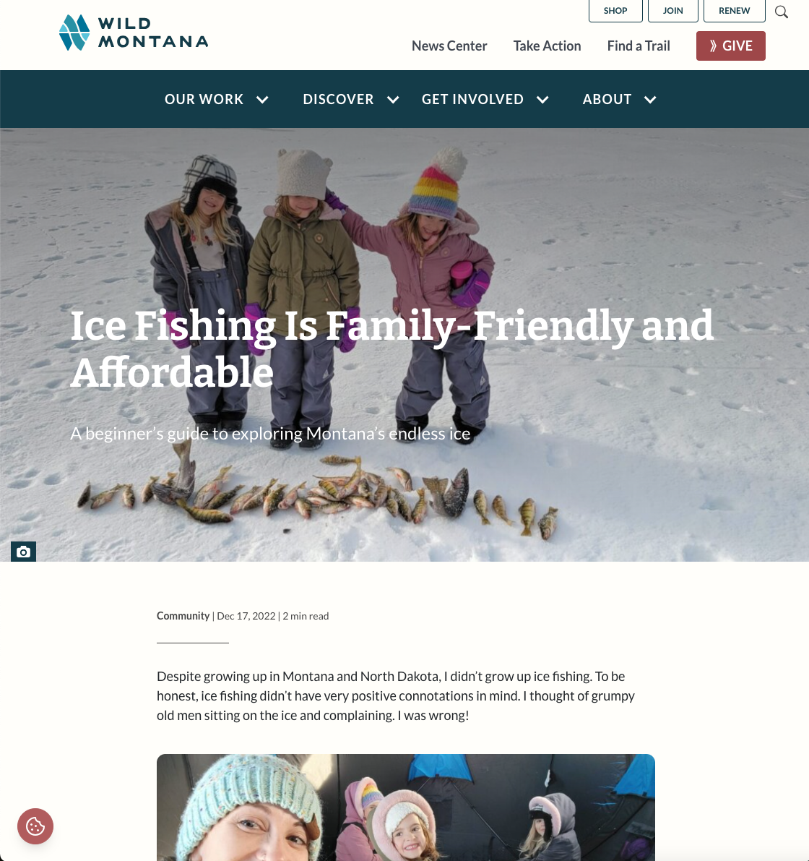809x861 pixels.
Task: Open the ABOUT menu
Action: click(x=607, y=99)
